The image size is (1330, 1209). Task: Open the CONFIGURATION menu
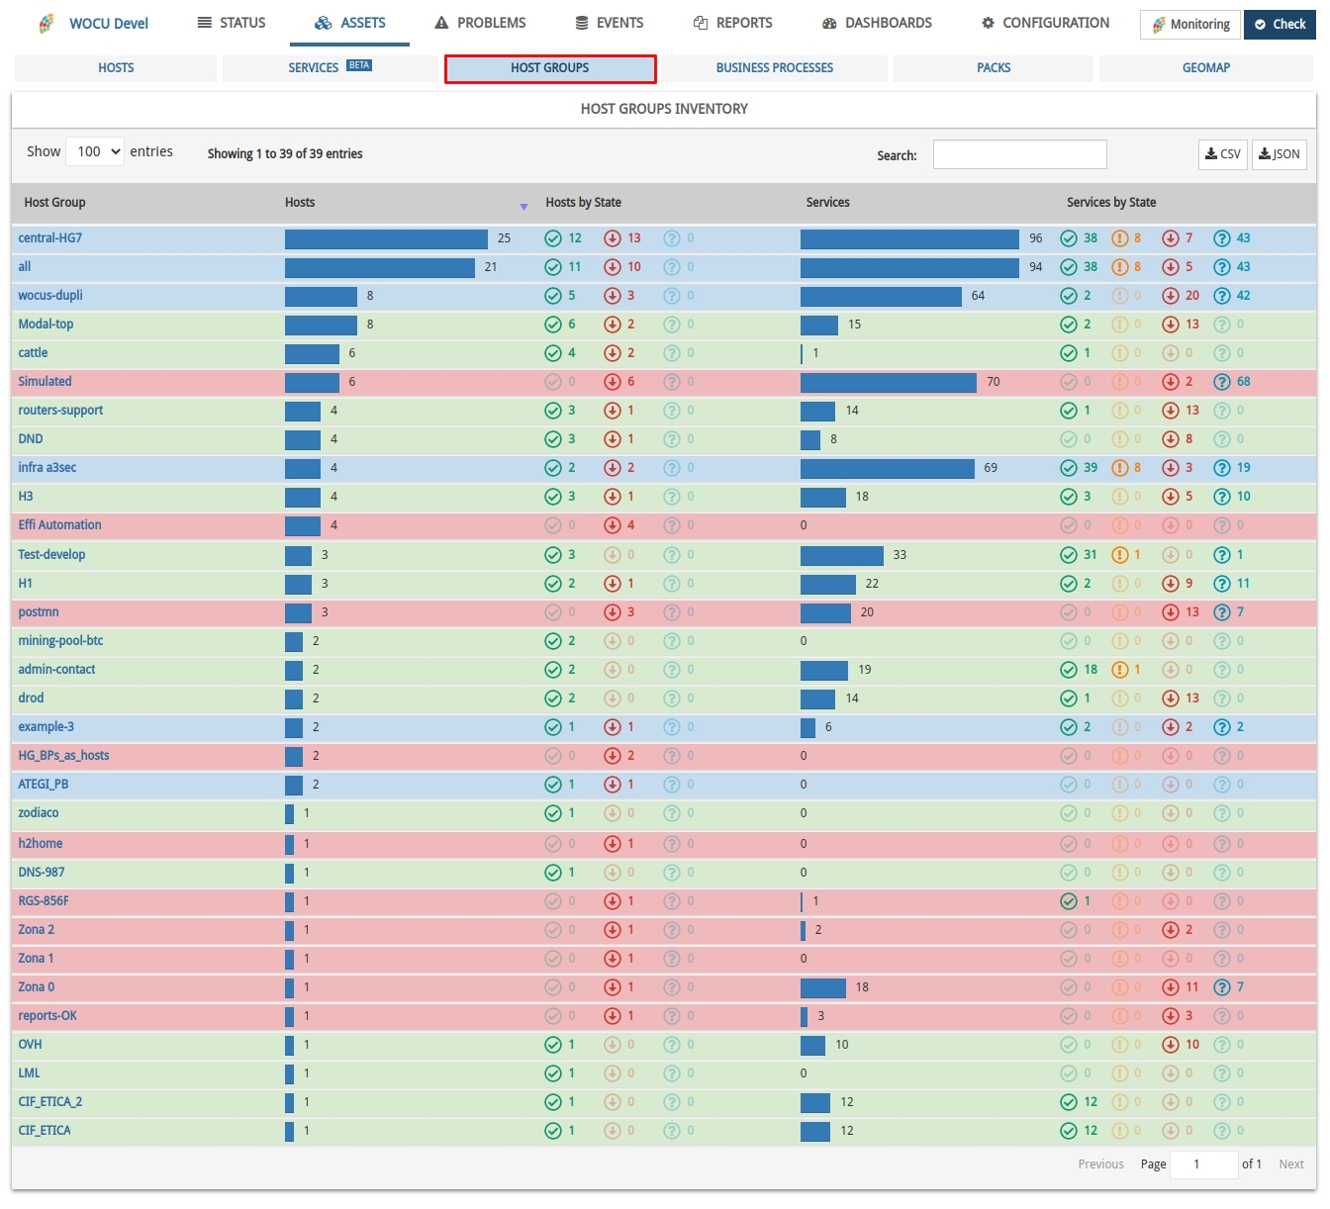[1045, 23]
